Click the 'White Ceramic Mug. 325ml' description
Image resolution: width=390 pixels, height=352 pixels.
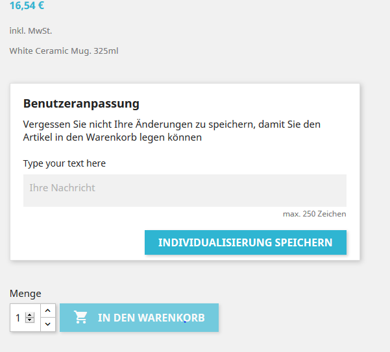click(64, 51)
